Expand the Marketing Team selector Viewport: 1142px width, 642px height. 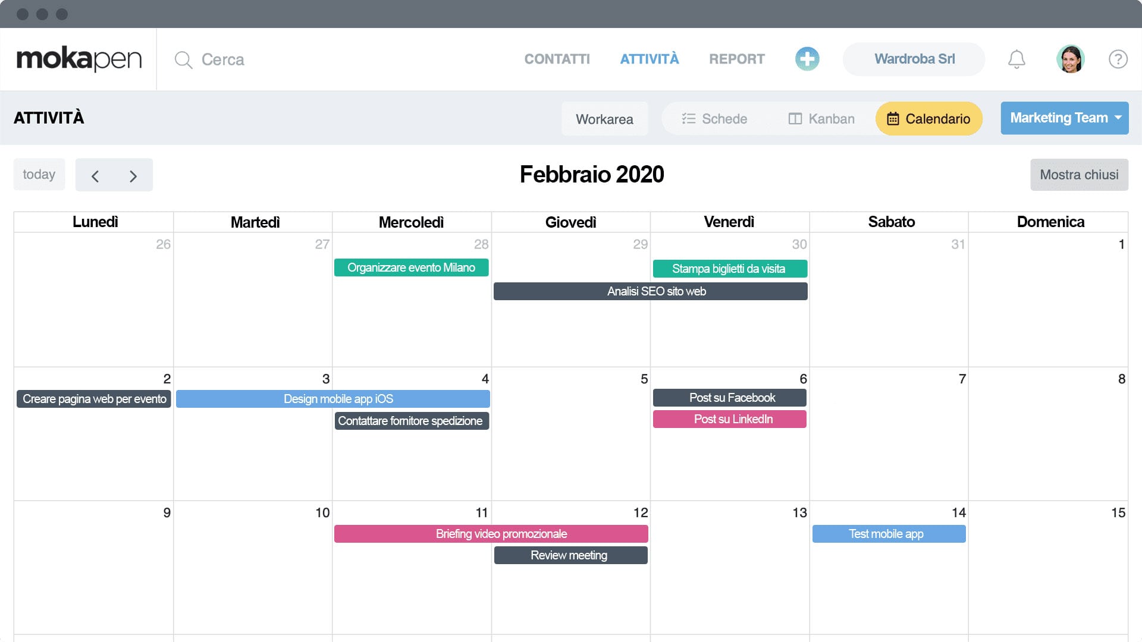click(1064, 118)
